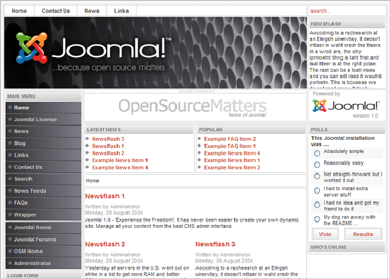Click the Results button in Polls
The image size is (390, 279).
363,234
